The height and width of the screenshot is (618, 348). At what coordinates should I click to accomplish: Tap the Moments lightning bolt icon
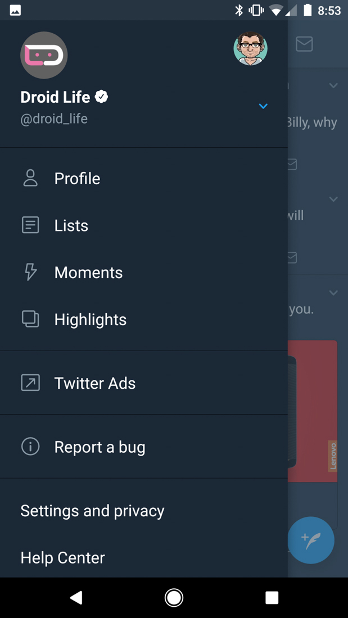click(30, 272)
